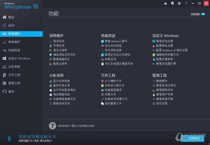210x145 pixels.
Task: Click the 卸载应用 icon
Action: (102, 59)
